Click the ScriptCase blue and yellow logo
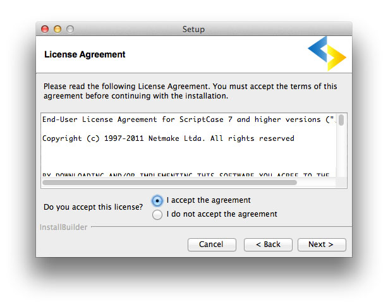 pos(327,54)
